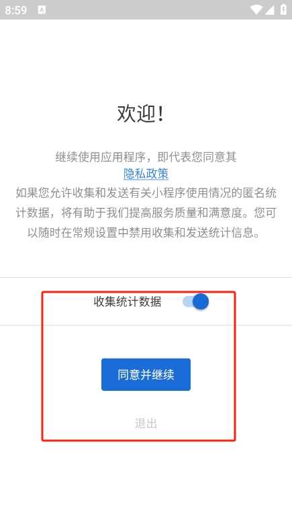Tap the line starting 计数据，将有助于我们
The width and height of the screenshot is (292, 520).
pos(146,213)
